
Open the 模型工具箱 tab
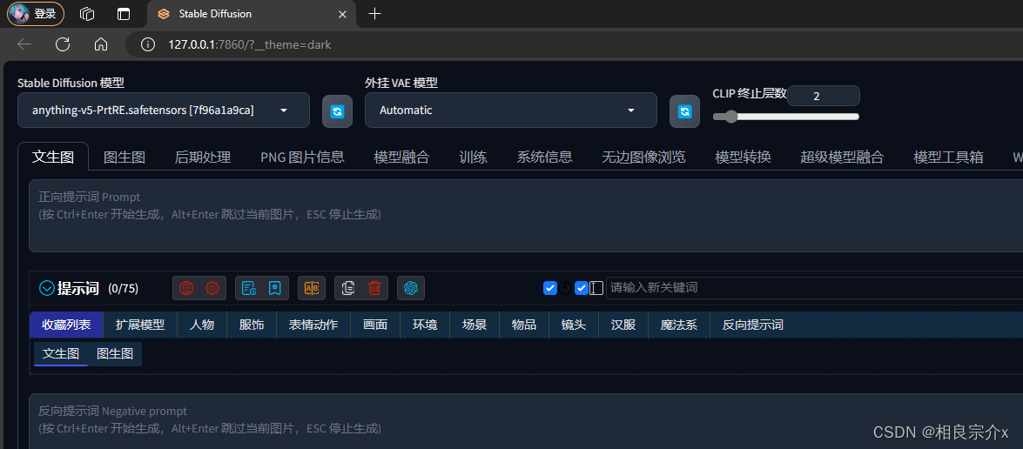click(x=949, y=157)
